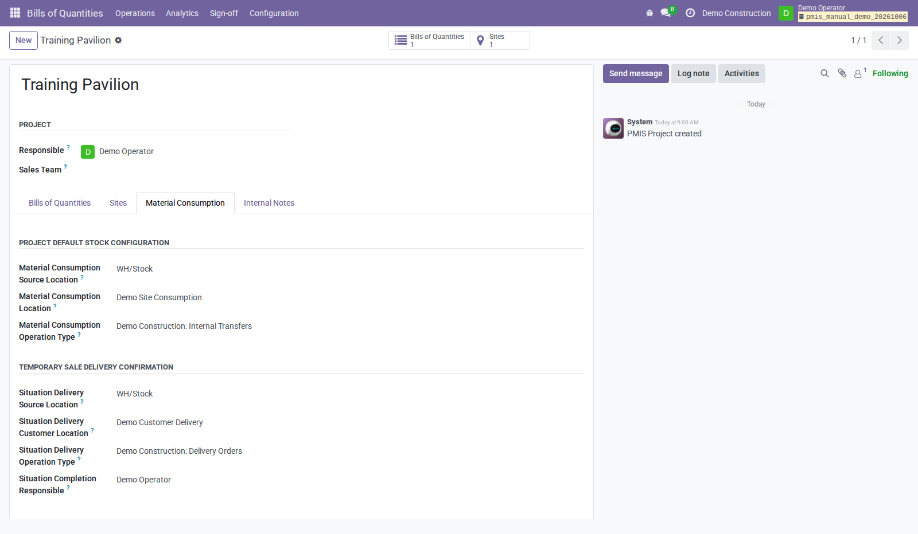Open the Sign-off menu
The height and width of the screenshot is (534, 918).
pos(224,13)
